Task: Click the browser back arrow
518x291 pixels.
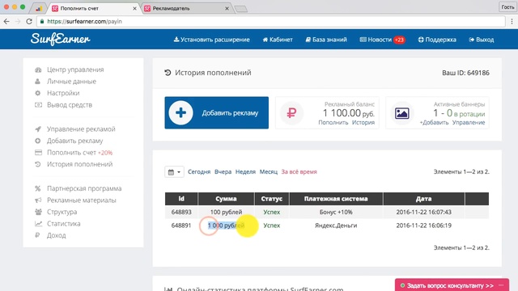Action: tap(6, 22)
